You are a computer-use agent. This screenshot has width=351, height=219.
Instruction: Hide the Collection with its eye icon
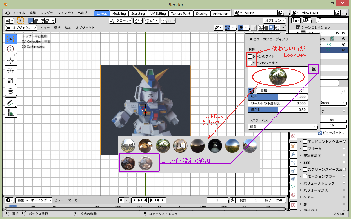click(344, 33)
